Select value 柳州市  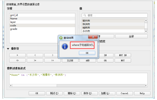click(x=113, y=21)
